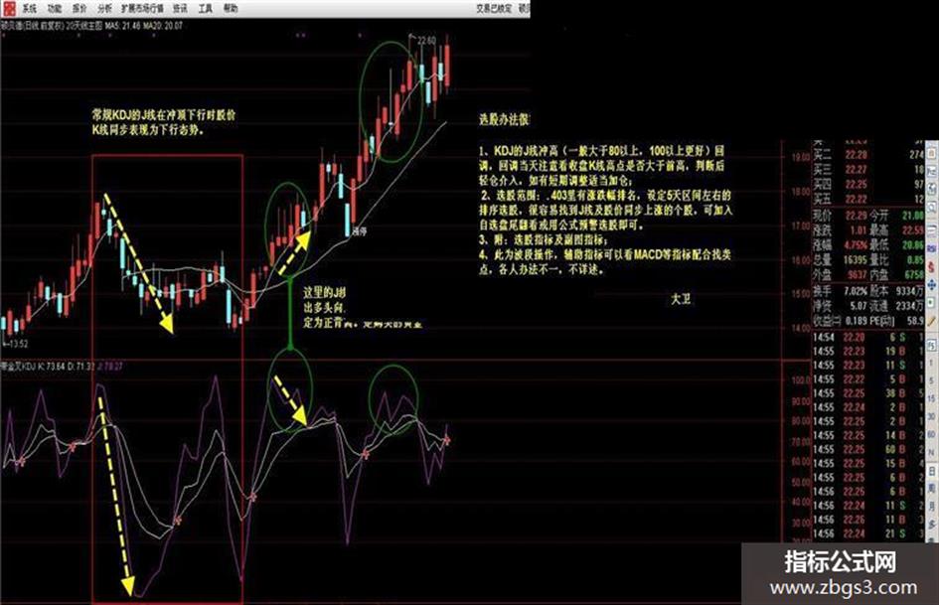The width and height of the screenshot is (939, 605).
Task: Click the 外盘 value 9637
Action: (x=857, y=274)
